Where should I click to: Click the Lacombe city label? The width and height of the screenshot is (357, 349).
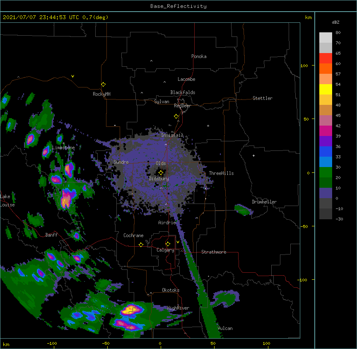coord(186,79)
